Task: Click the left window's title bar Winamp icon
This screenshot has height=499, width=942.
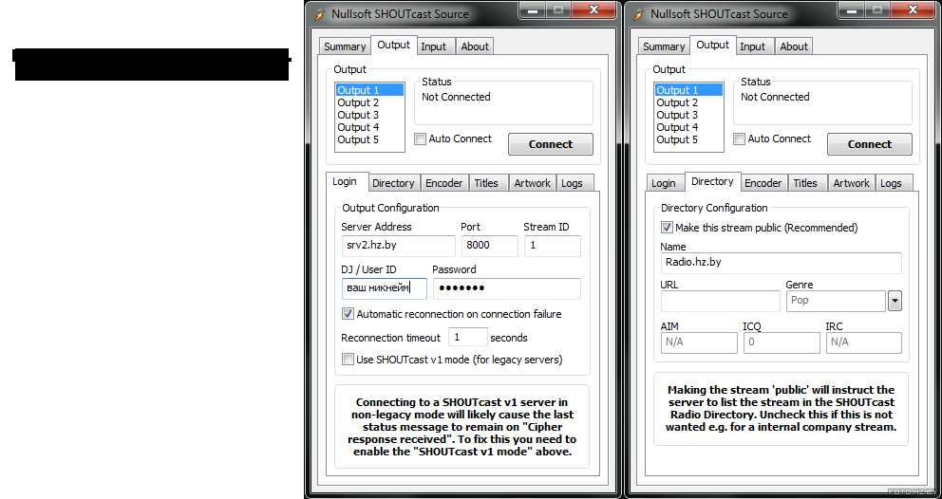Action: pyautogui.click(x=321, y=14)
